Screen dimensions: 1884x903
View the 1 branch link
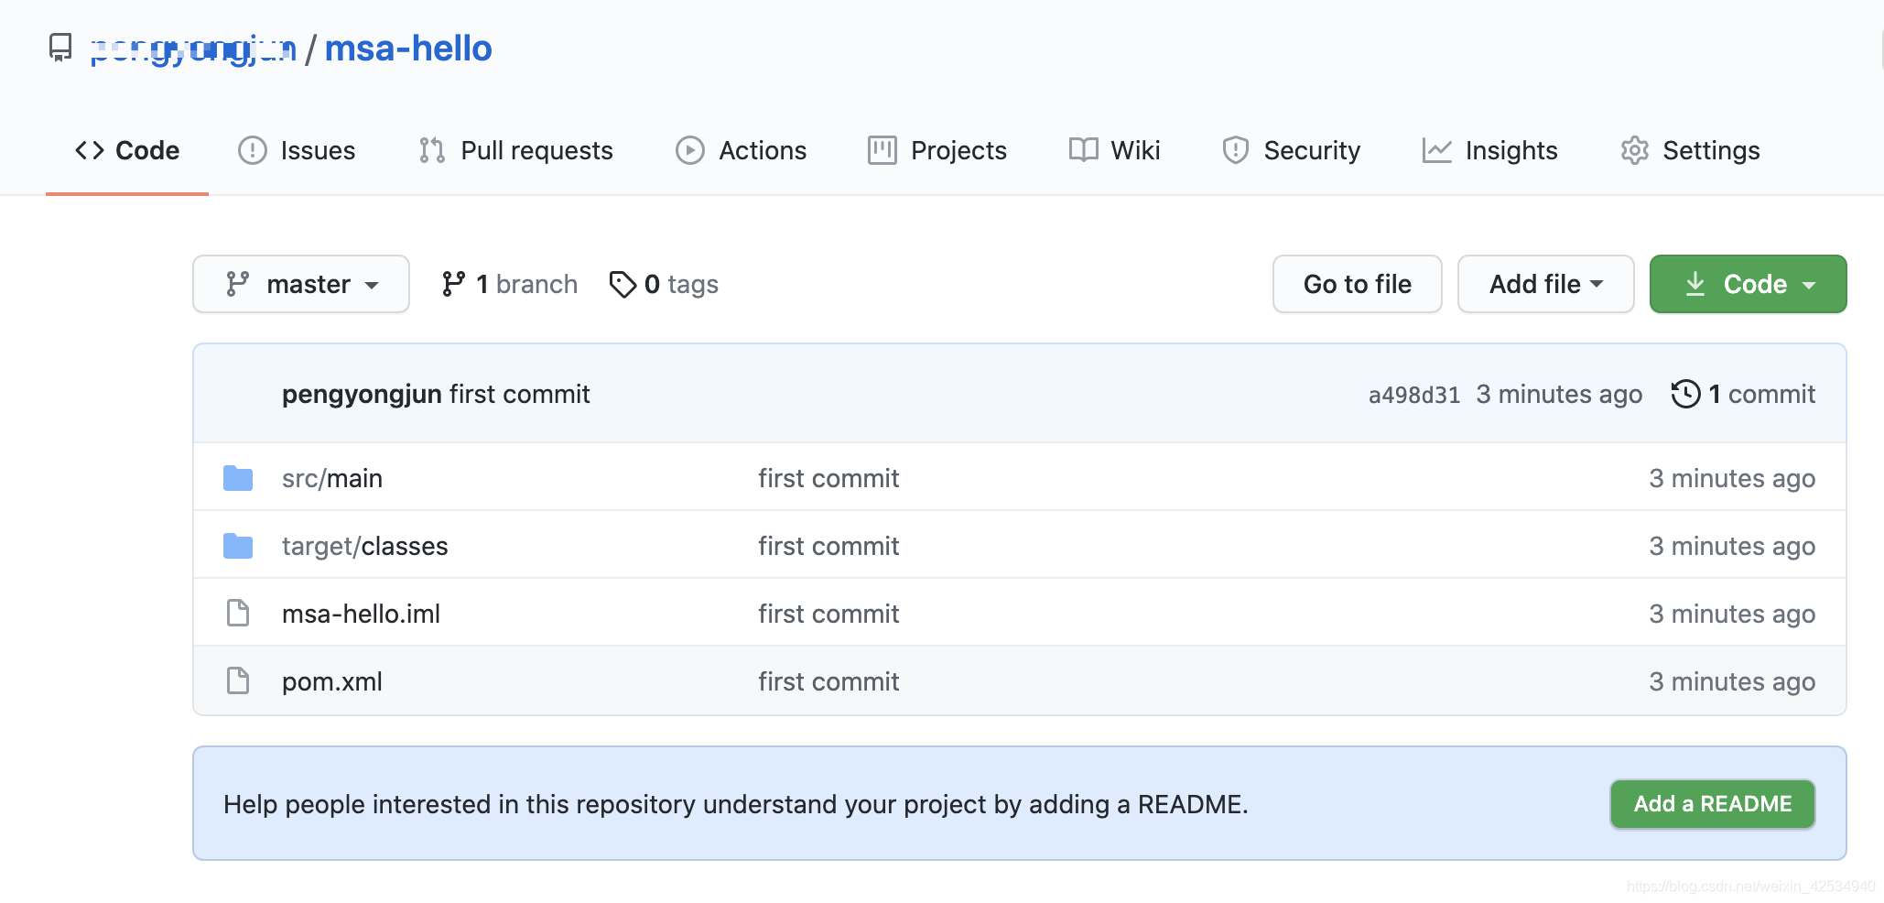509,284
